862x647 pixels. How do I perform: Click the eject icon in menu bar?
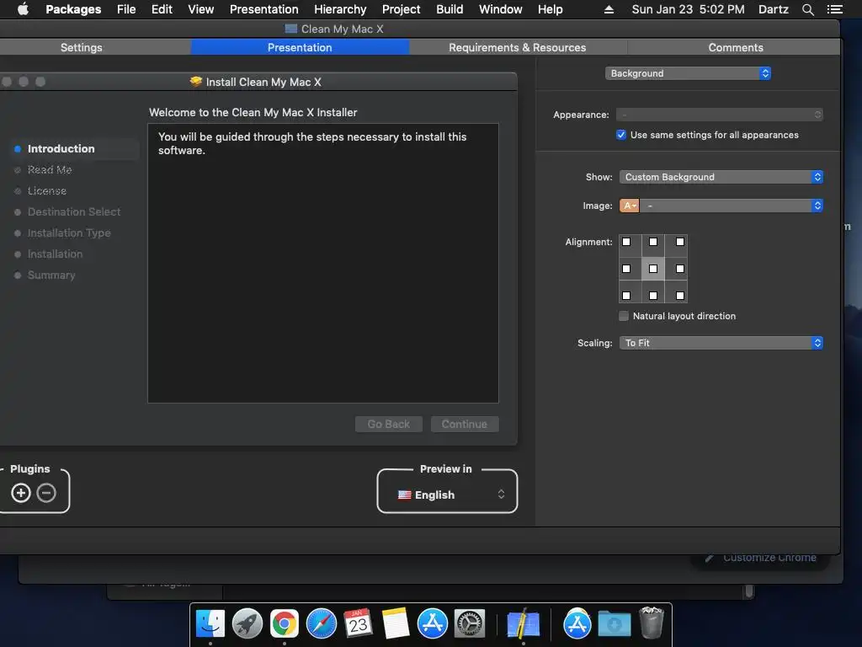coord(609,9)
